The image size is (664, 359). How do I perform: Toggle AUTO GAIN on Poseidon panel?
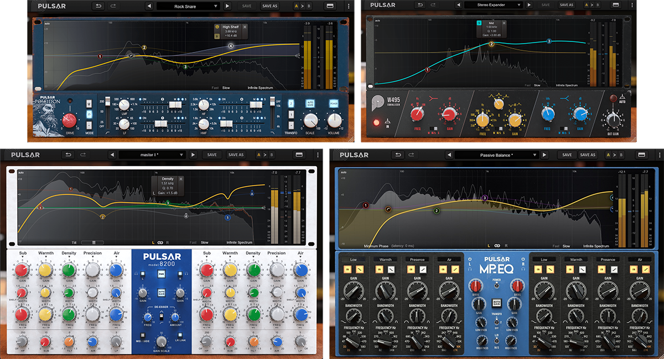[310, 103]
